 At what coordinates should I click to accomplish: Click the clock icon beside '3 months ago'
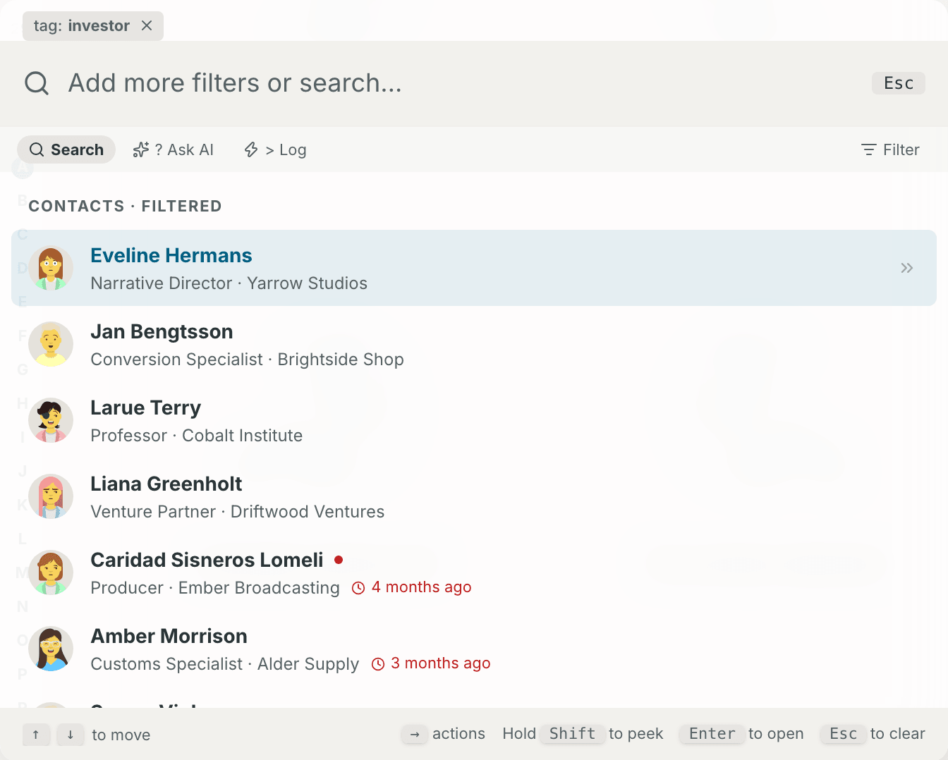[x=378, y=664]
